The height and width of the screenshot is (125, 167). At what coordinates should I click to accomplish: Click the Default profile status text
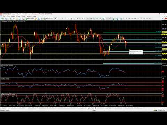pos(94,110)
